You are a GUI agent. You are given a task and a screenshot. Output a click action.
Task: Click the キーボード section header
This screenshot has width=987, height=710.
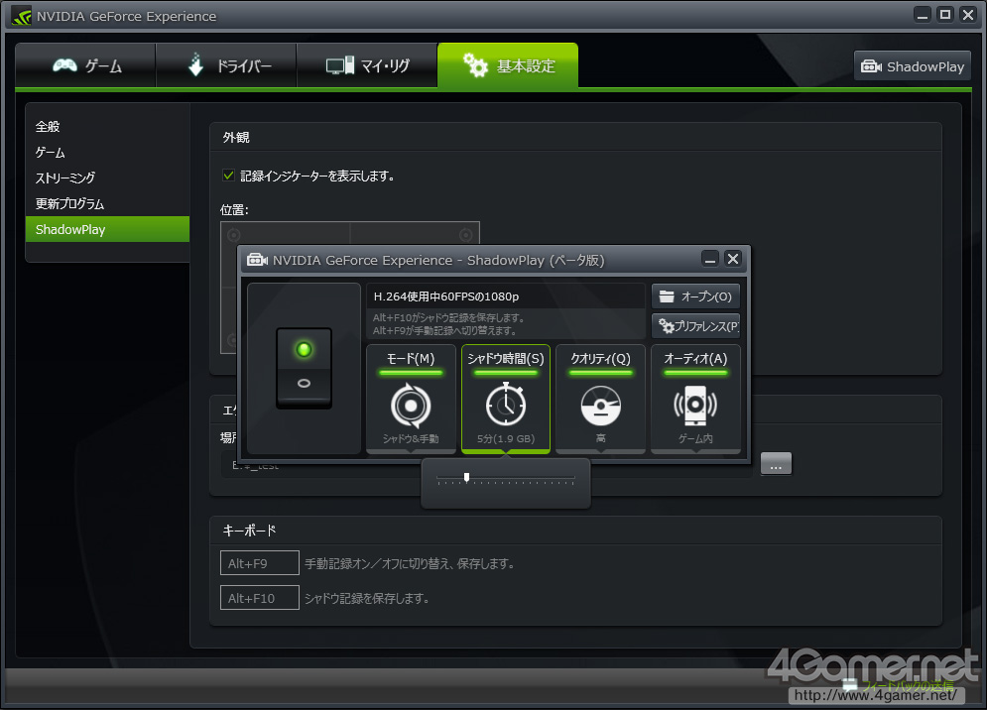pyautogui.click(x=249, y=531)
